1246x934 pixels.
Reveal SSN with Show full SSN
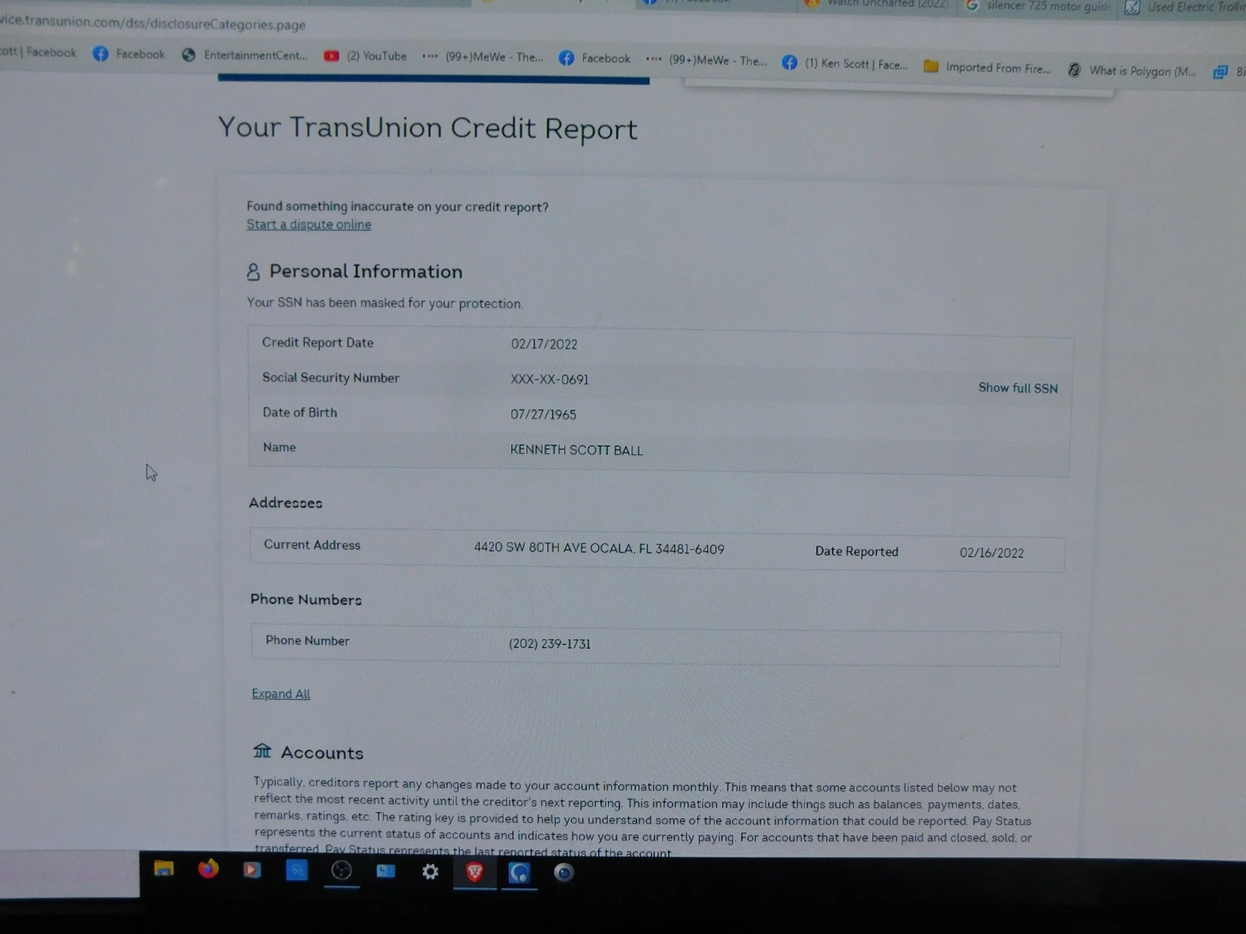point(1017,388)
